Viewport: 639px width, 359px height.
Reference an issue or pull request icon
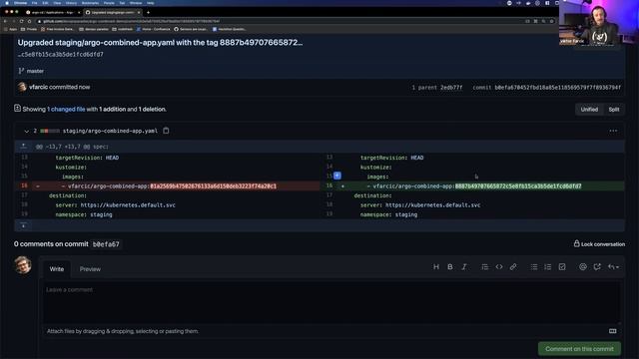point(597,267)
